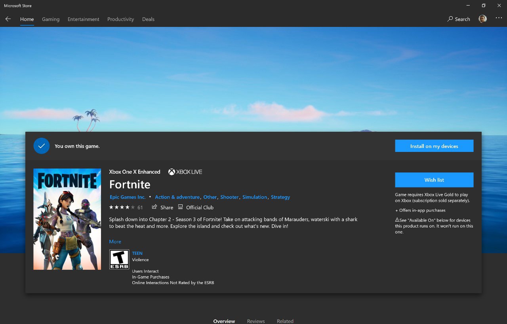Minimize the Microsoft Store window
The width and height of the screenshot is (507, 324).
pos(468,6)
